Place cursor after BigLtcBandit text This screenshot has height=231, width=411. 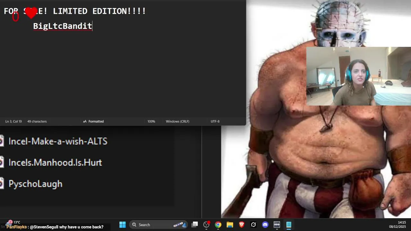click(x=92, y=26)
